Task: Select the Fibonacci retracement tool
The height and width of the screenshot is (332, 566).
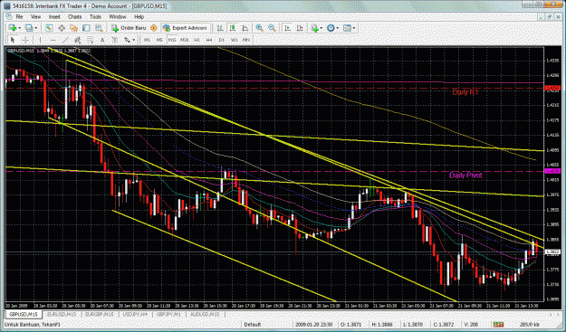Action: pyautogui.click(x=90, y=40)
